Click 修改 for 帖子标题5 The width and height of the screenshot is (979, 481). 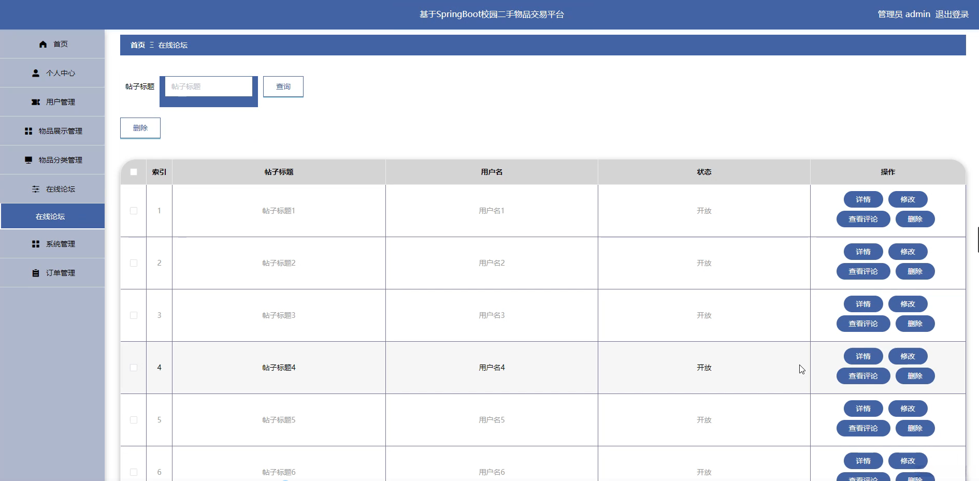point(908,409)
